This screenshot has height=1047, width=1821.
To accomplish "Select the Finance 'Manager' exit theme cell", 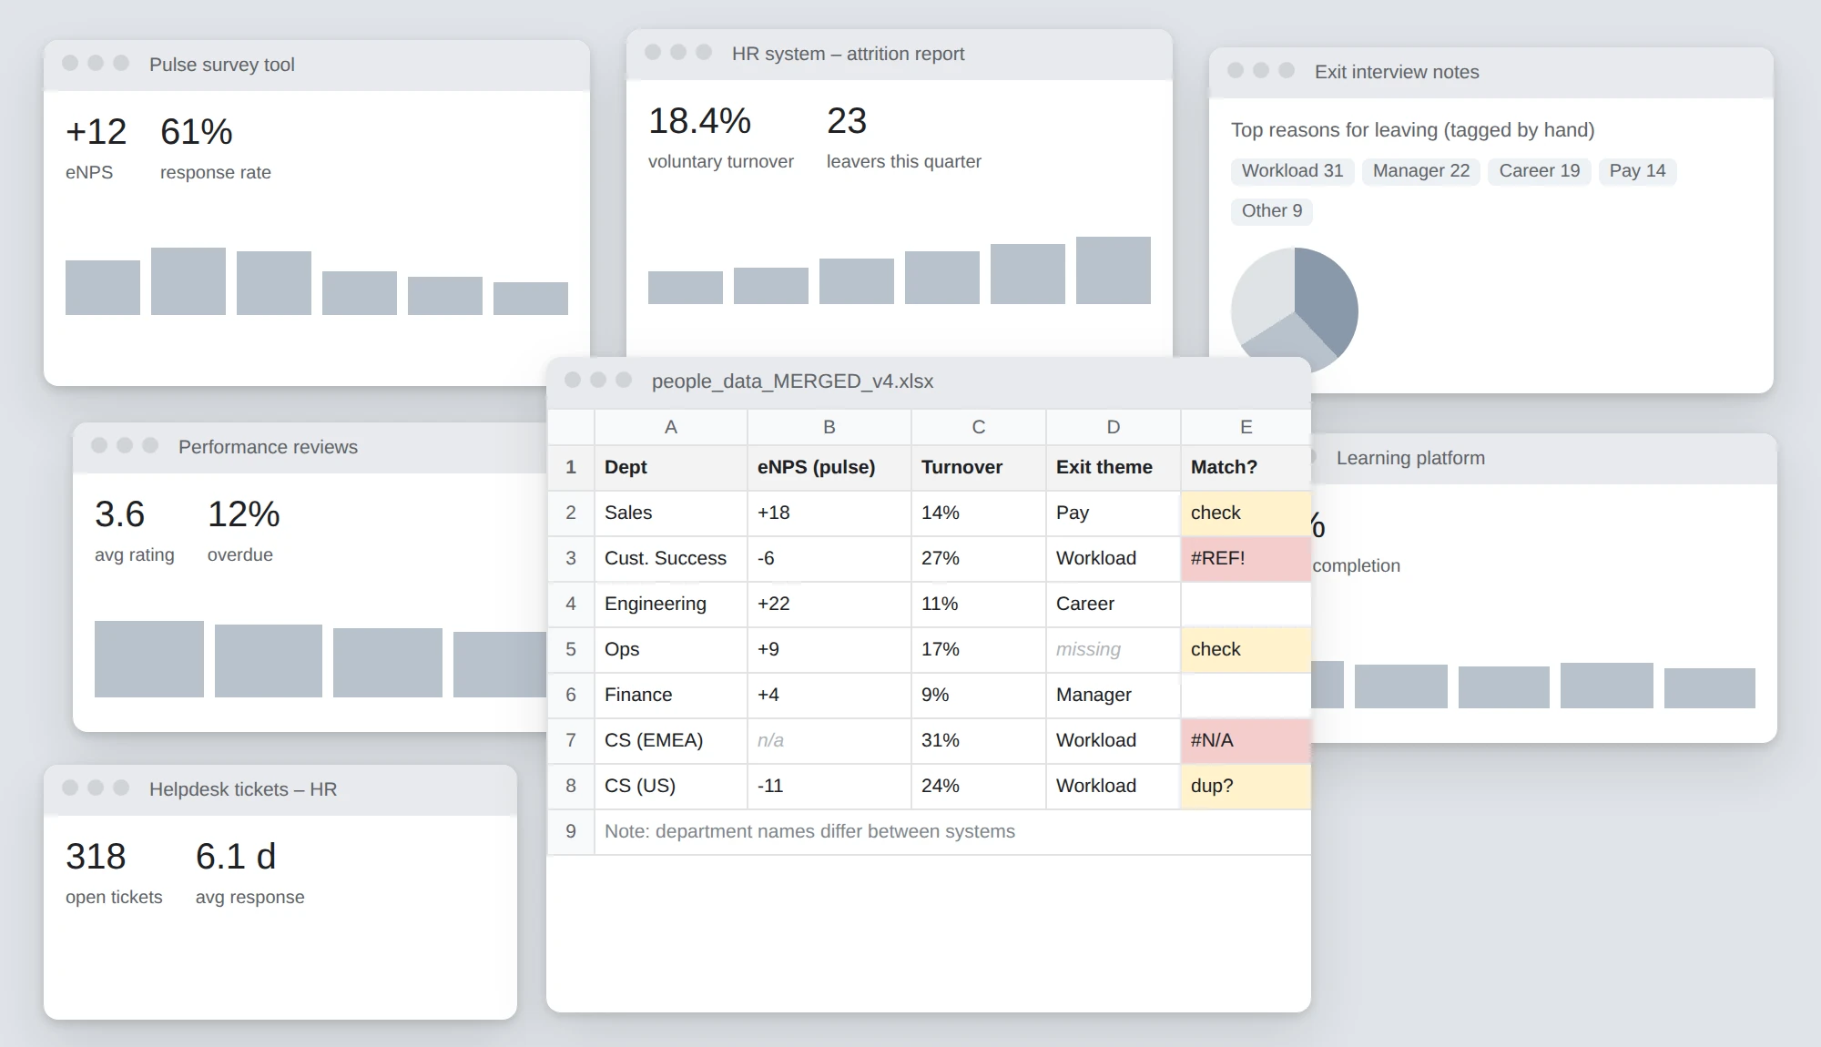I will (x=1113, y=695).
